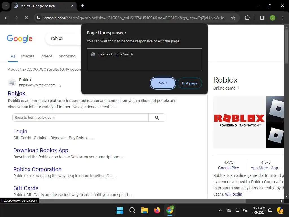Viewport: 289px width, 217px height.
Task: Open Firefox from the taskbar
Action: 157,210
